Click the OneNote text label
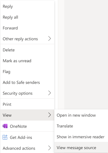The image size is (108, 153). click(x=18, y=126)
